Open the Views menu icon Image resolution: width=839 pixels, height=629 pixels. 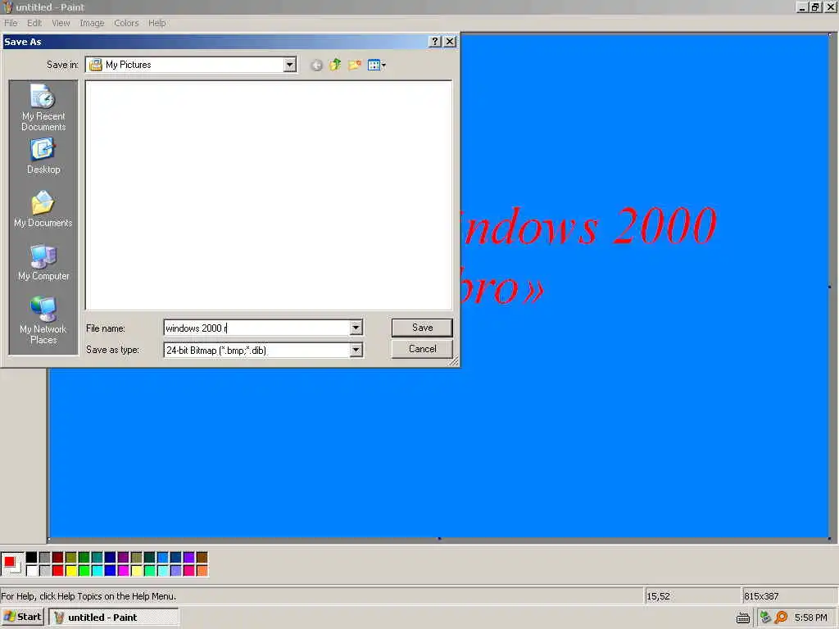tap(377, 66)
